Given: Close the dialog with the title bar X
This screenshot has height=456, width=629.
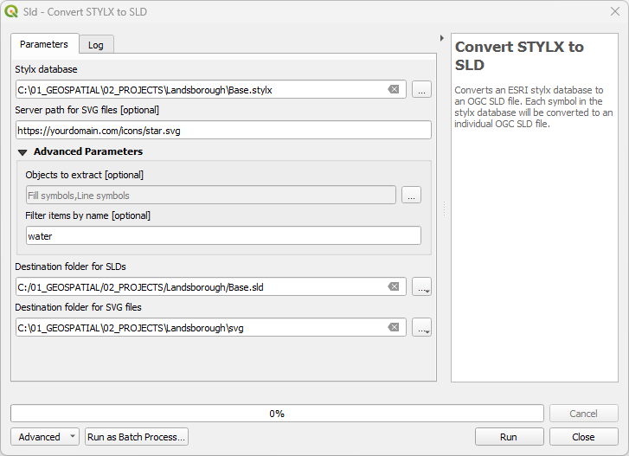Looking at the screenshot, I should 615,11.
